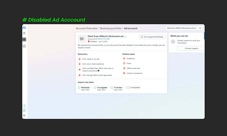Image resolution: width=227 pixels, height=136 pixels.
Task: Click the Audiences text label
Action: [131, 59]
